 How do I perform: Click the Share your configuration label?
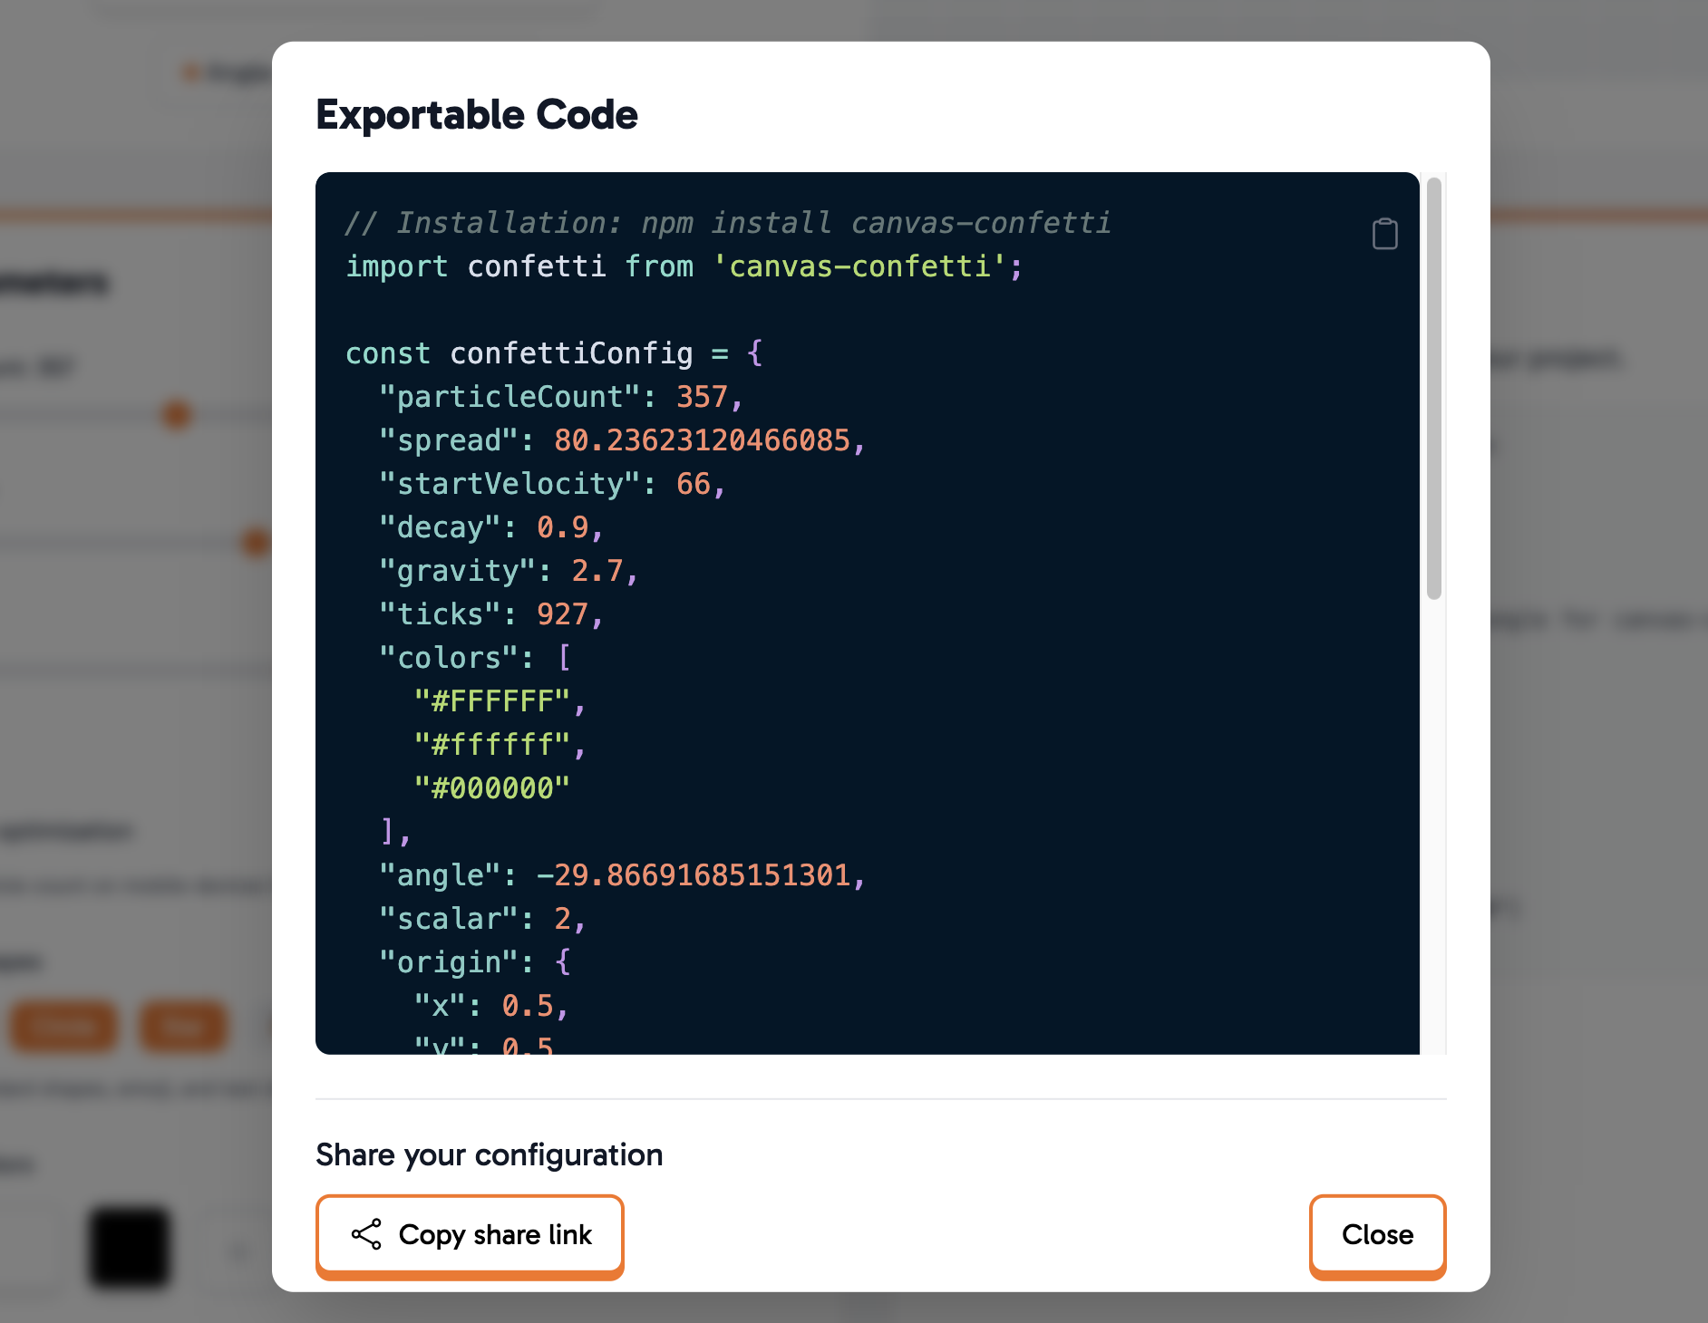(490, 1154)
